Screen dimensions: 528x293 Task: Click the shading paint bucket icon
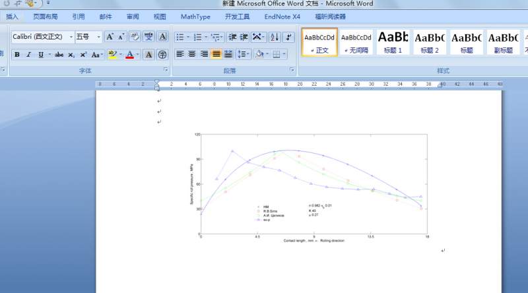[259, 54]
